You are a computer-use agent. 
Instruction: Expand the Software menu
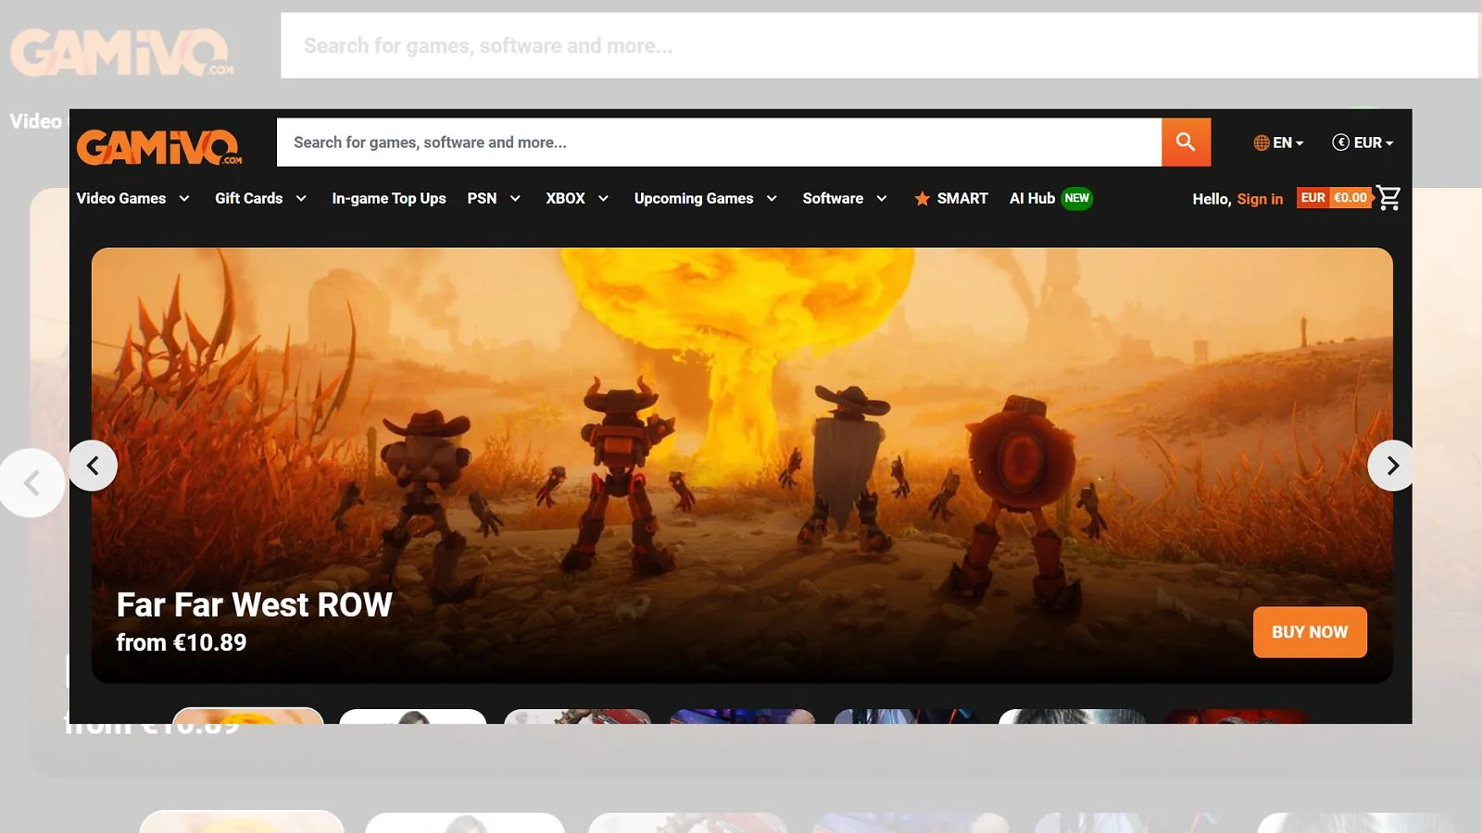[x=845, y=198]
